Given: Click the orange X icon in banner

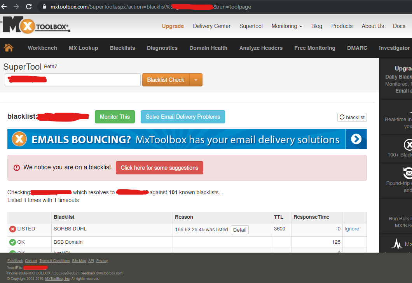Looking at the screenshot, I should click(x=19, y=139).
